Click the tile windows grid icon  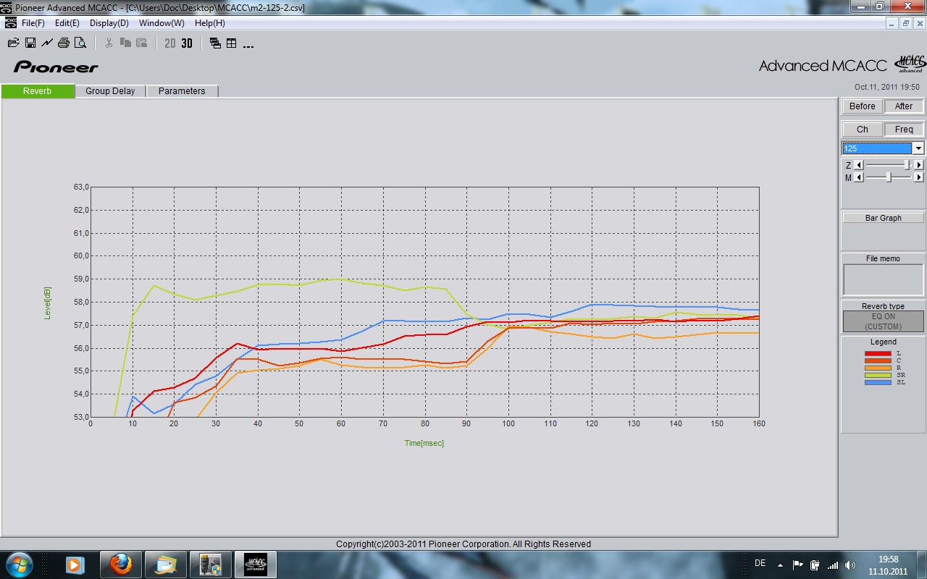click(232, 43)
